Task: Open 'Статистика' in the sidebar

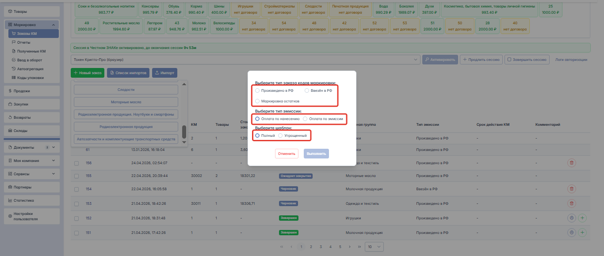Action: coord(32,200)
